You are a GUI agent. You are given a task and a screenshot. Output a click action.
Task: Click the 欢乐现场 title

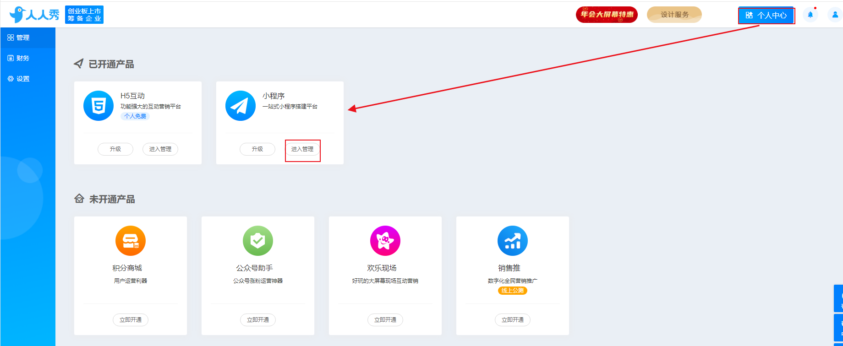coord(382,268)
